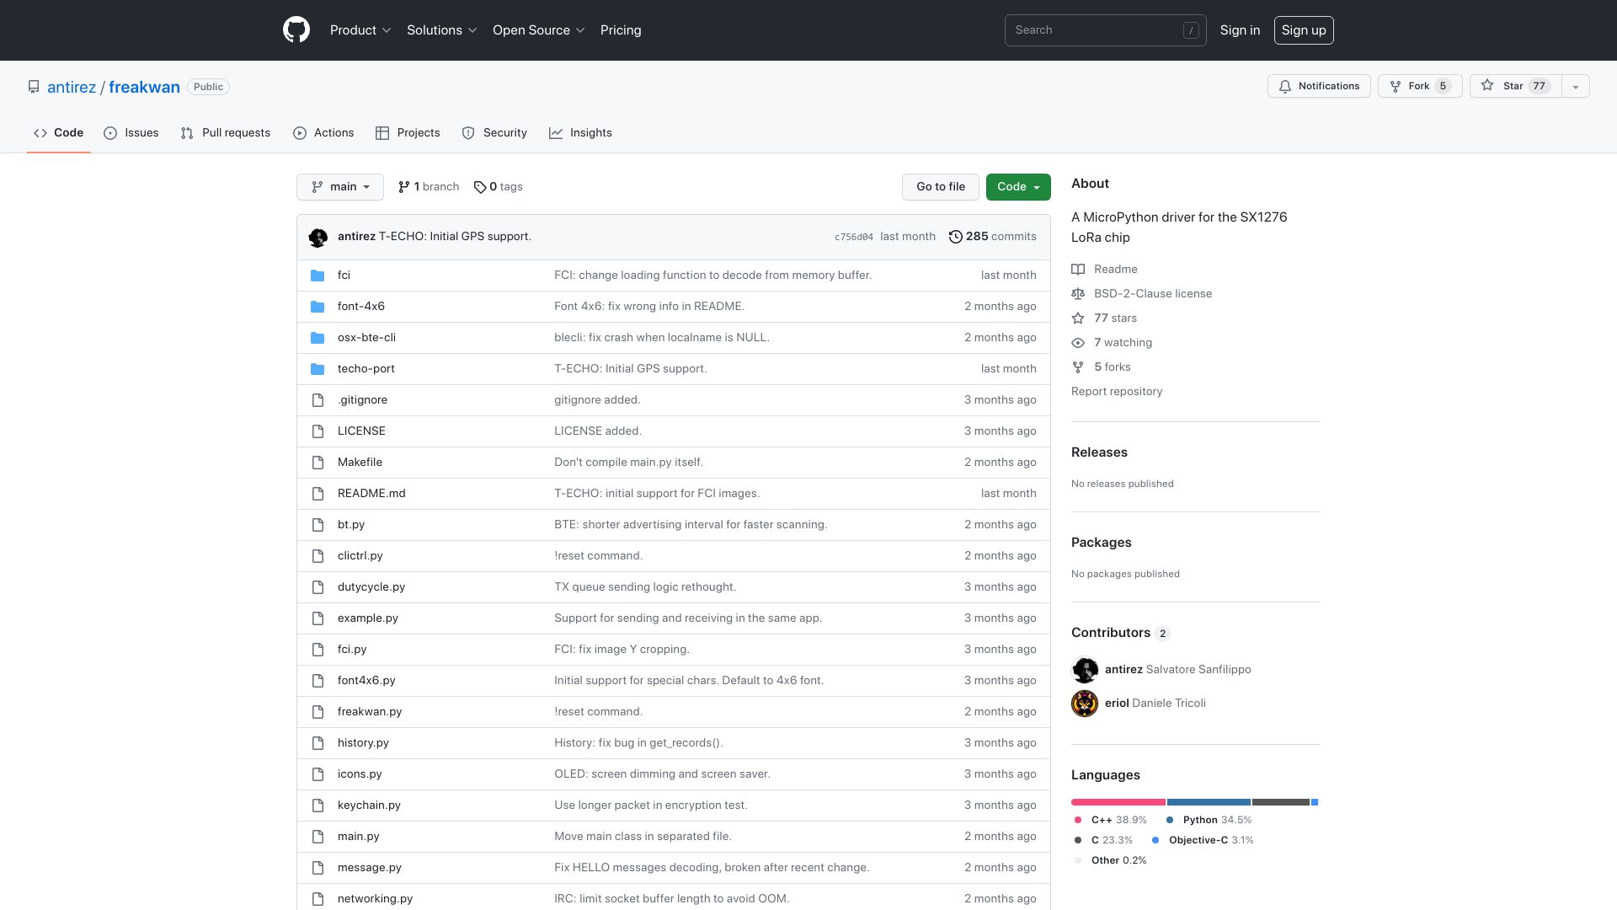Viewport: 1617px width, 910px height.
Task: Open the star lists dropdown arrow
Action: tap(1576, 86)
